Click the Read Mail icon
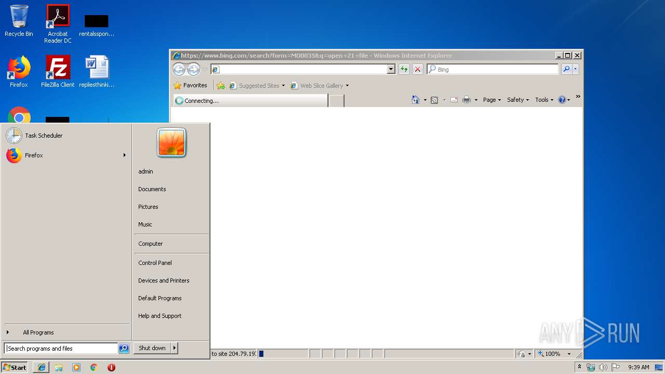665x374 pixels. [x=454, y=100]
